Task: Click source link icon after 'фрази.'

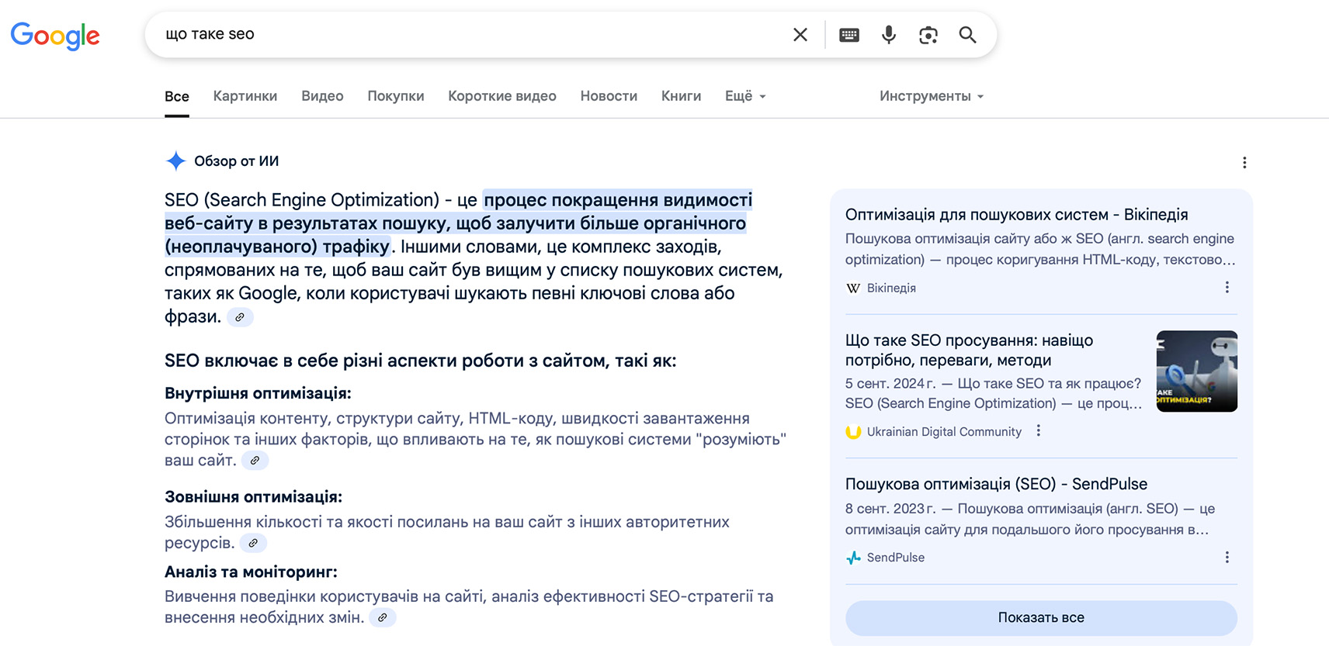Action: (x=240, y=317)
